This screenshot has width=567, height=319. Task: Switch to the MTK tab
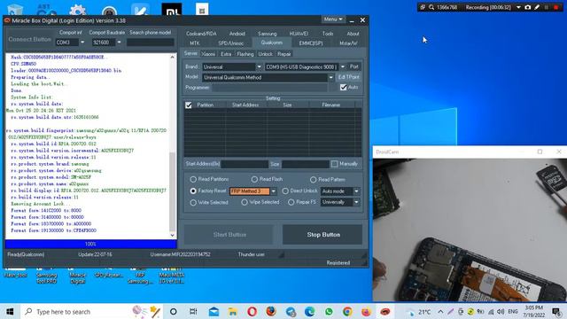pyautogui.click(x=194, y=43)
